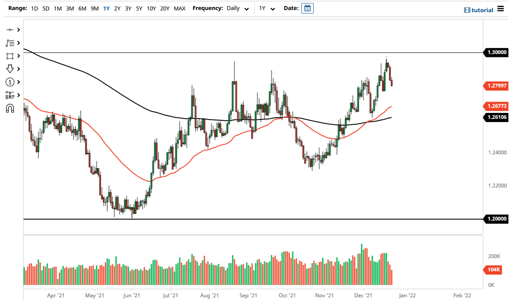
Task: Open the Daily frequency dropdown
Action: 236,8
